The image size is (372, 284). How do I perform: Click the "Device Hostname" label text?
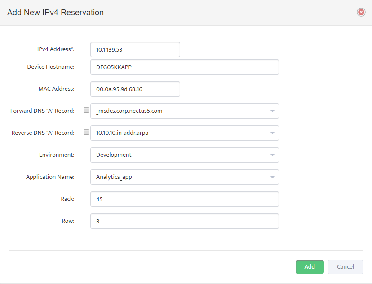click(x=51, y=67)
